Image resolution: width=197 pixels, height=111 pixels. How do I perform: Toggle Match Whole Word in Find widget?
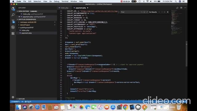click(144, 12)
